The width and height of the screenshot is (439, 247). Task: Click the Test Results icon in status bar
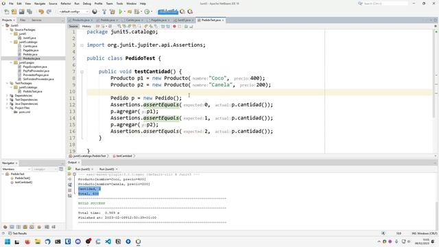(x=10, y=233)
